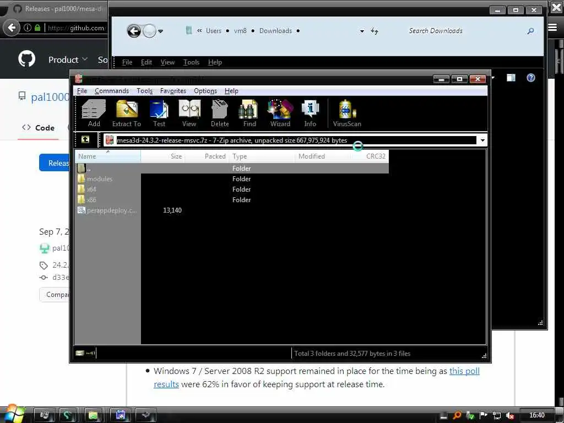
Task: Select the parent '..' folder row
Action: 232,169
